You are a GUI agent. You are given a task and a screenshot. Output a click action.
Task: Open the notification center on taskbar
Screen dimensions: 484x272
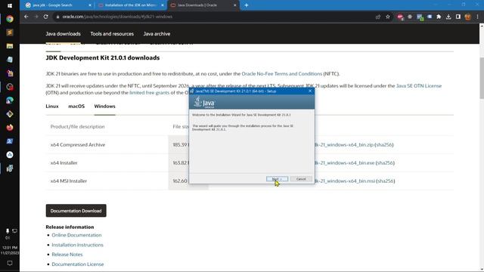point(10,263)
